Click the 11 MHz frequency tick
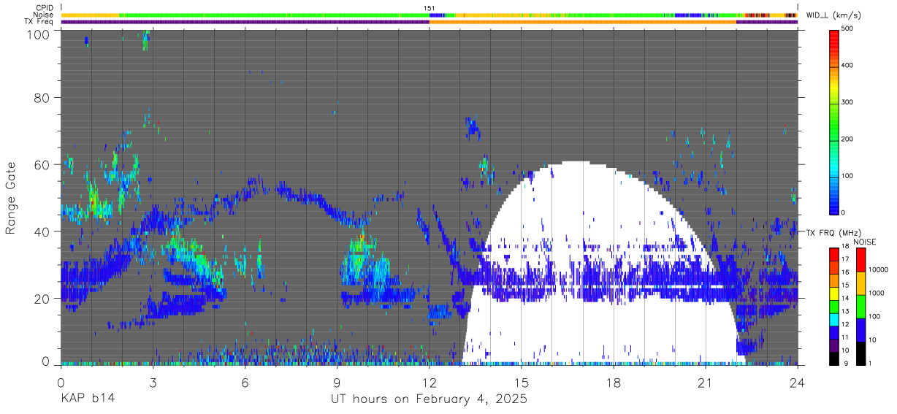The image size is (897, 414). pyautogui.click(x=847, y=337)
